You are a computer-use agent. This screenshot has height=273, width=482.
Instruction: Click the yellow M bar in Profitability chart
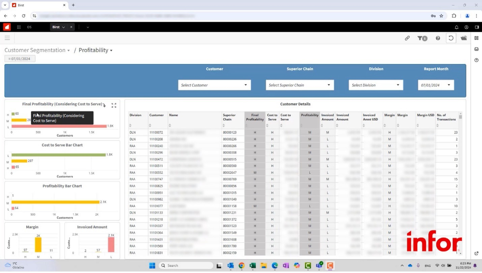click(x=55, y=202)
